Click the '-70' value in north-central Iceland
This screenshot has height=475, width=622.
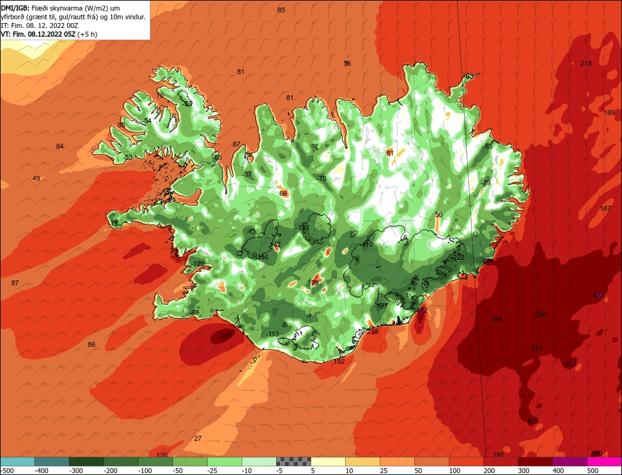(x=322, y=179)
